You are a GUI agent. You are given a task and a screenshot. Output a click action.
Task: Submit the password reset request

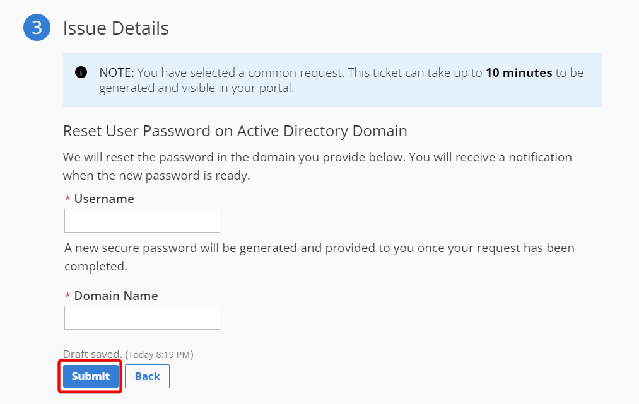90,376
